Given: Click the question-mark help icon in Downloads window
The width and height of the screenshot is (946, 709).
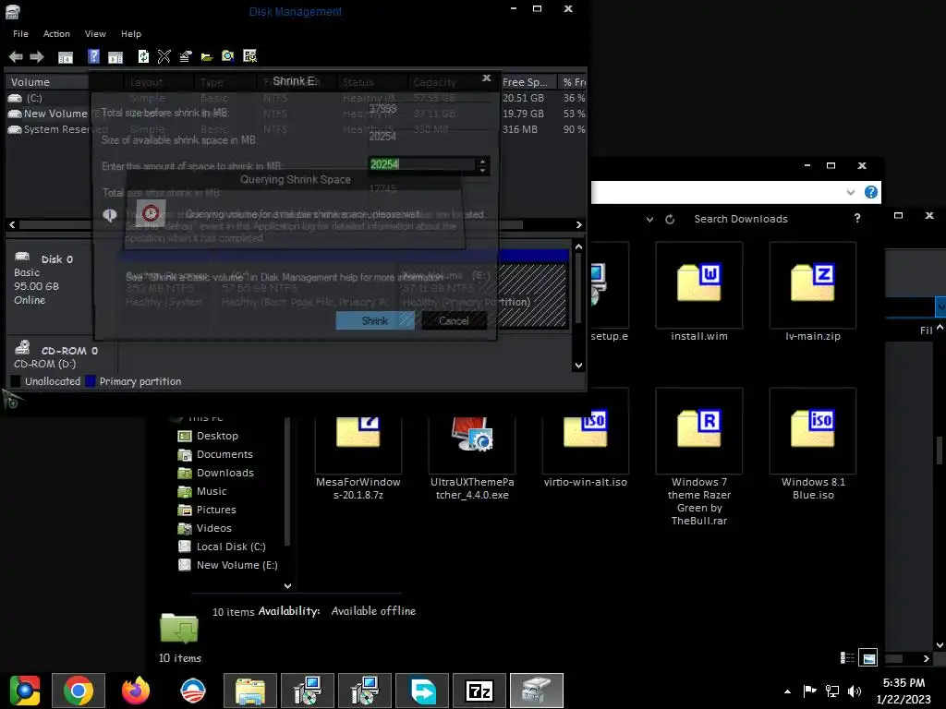Looking at the screenshot, I should pyautogui.click(x=857, y=218).
